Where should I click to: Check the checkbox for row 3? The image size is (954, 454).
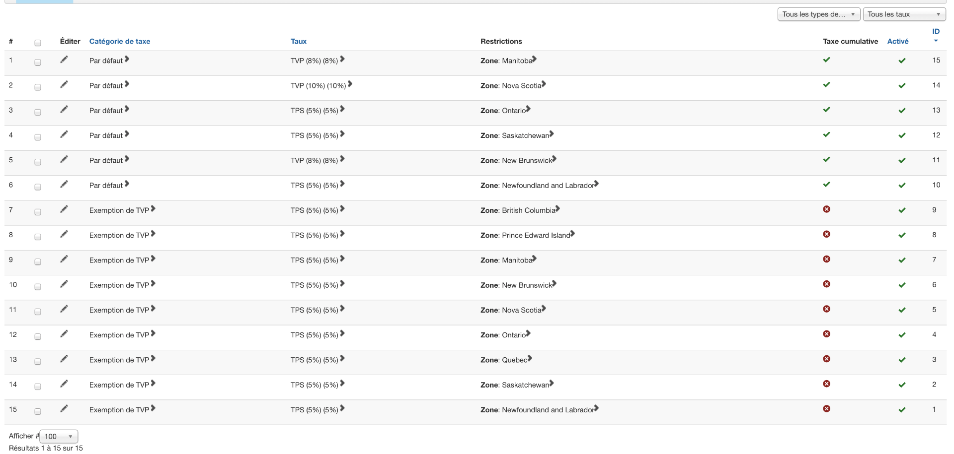[x=38, y=112]
